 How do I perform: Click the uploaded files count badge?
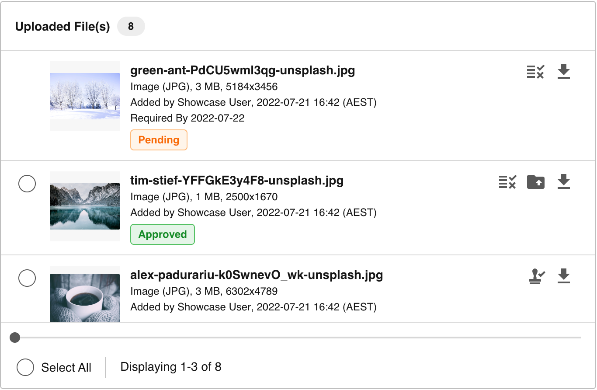tap(131, 27)
